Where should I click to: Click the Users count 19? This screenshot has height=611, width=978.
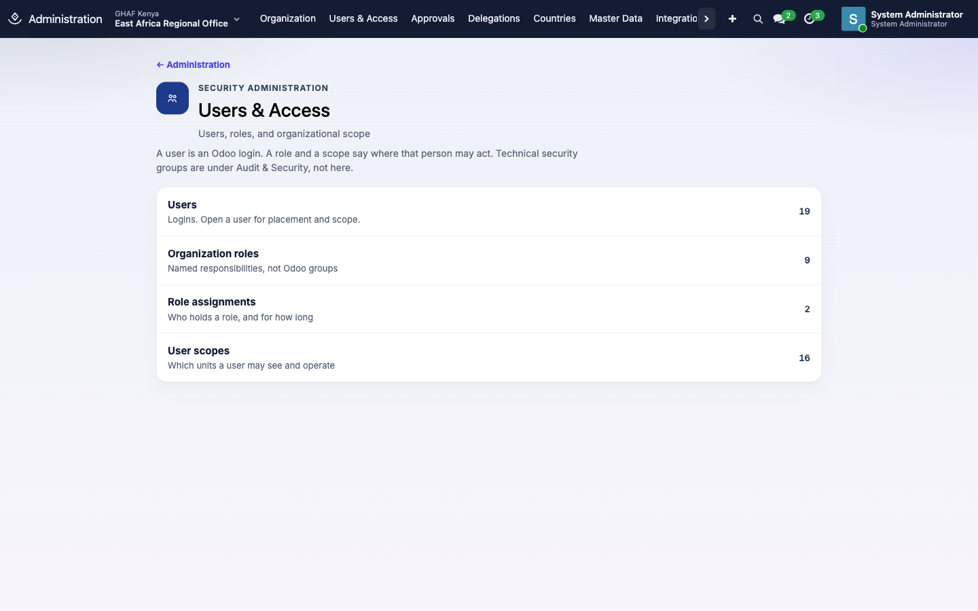[804, 211]
